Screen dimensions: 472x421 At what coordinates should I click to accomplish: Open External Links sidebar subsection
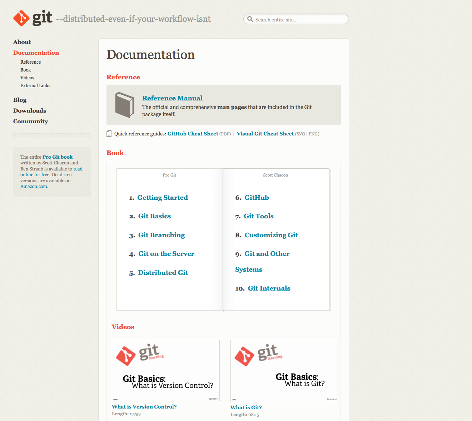[35, 86]
